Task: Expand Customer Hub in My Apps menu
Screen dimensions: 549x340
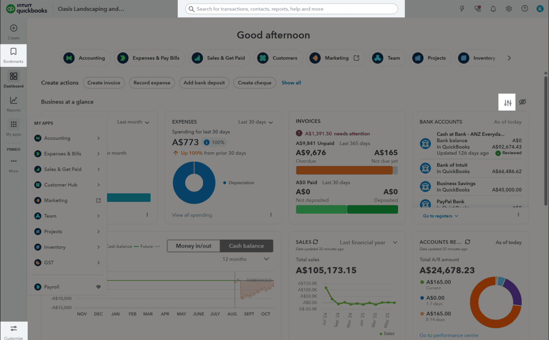Action: coord(67,185)
